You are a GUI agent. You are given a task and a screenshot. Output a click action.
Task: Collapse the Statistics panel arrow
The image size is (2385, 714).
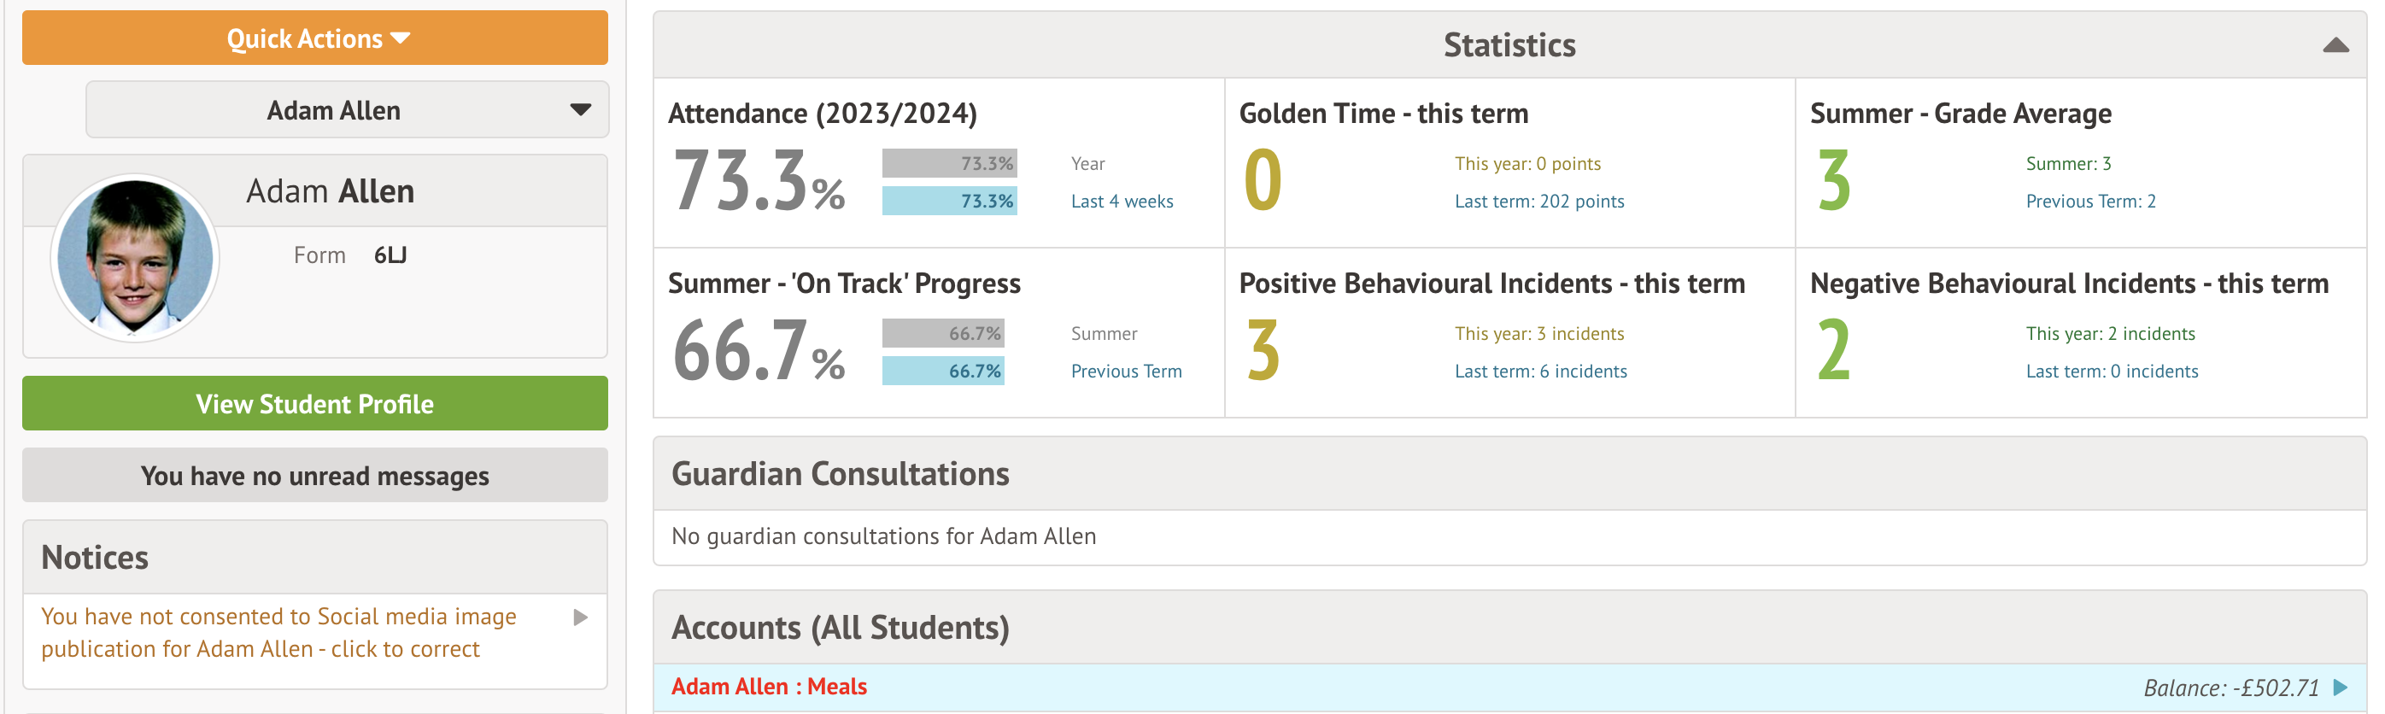point(2334,45)
